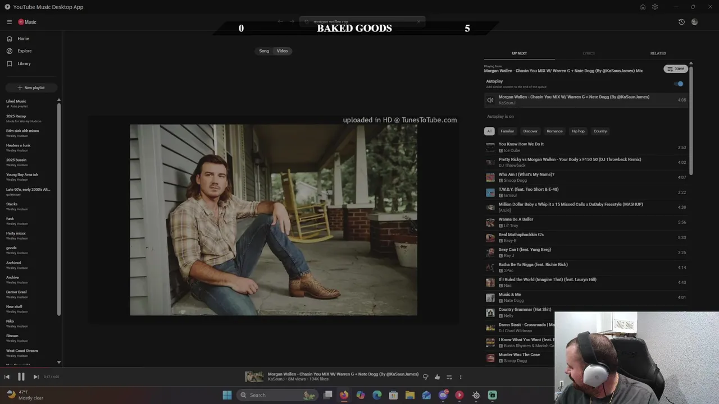Image resolution: width=719 pixels, height=404 pixels.
Task: Click the Murder Was The Case thumbnail
Action: pyautogui.click(x=490, y=357)
